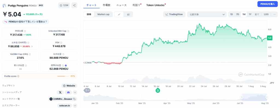Toggle LOG scale on the chart

point(266,14)
